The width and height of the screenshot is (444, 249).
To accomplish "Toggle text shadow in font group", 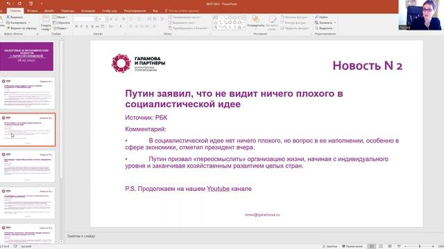I will click(92, 26).
